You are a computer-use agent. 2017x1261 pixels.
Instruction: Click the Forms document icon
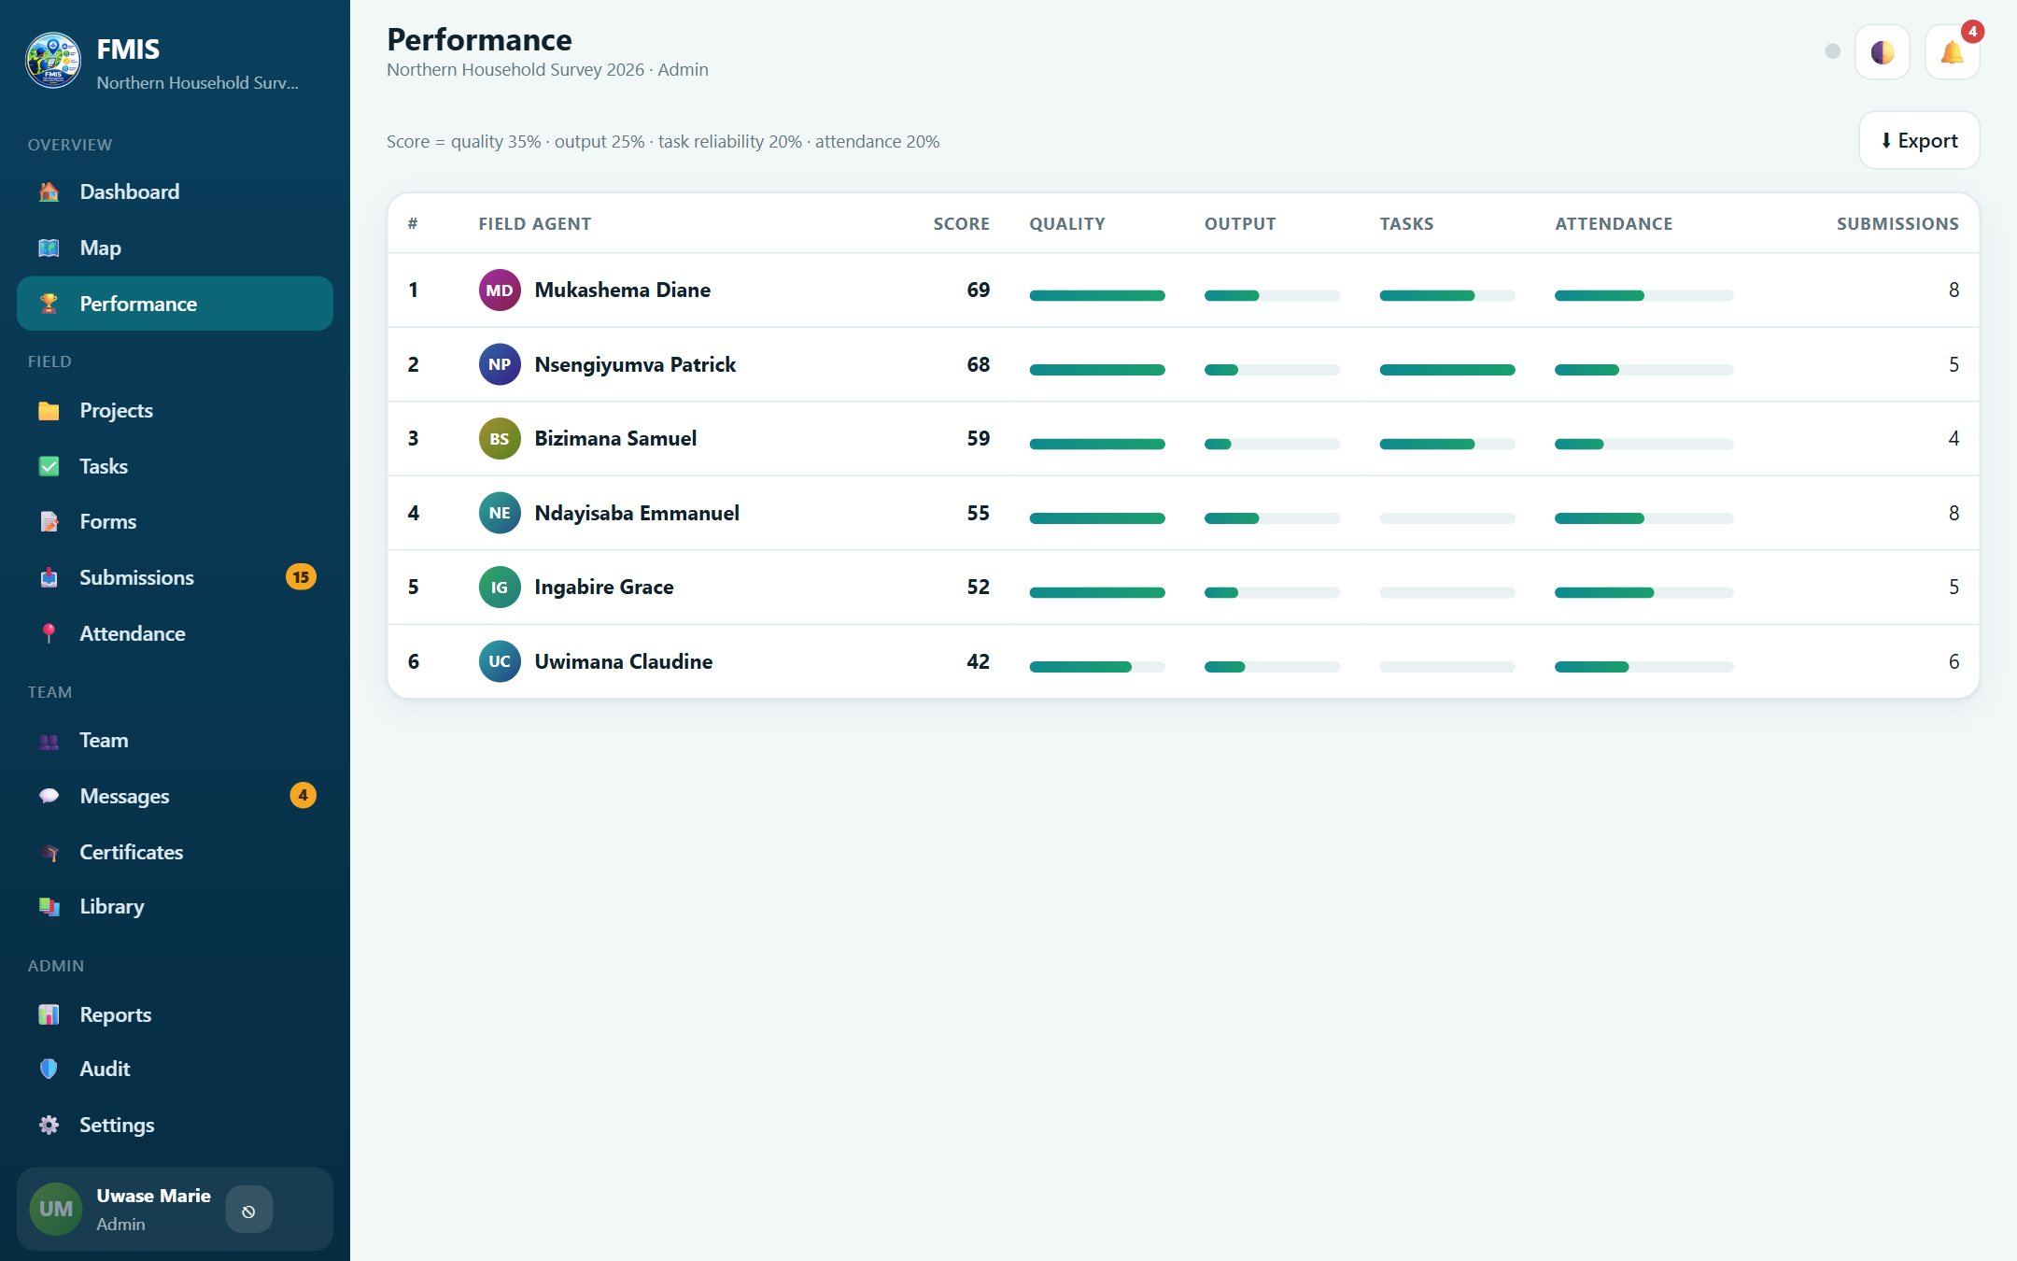tap(49, 521)
